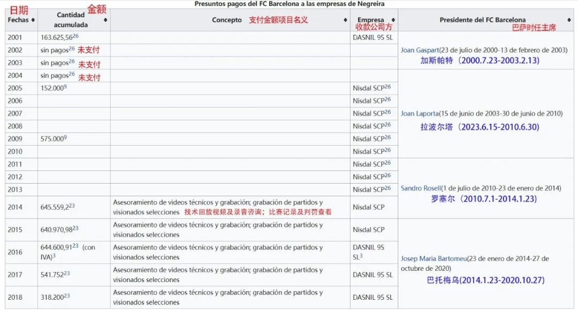Click footnote 9 next to 575.000
This screenshot has width=578, height=311.
(65, 138)
